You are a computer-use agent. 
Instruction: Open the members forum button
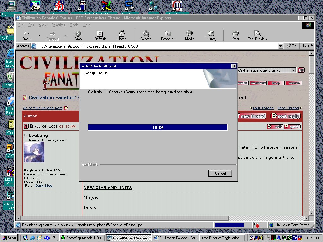(258, 83)
